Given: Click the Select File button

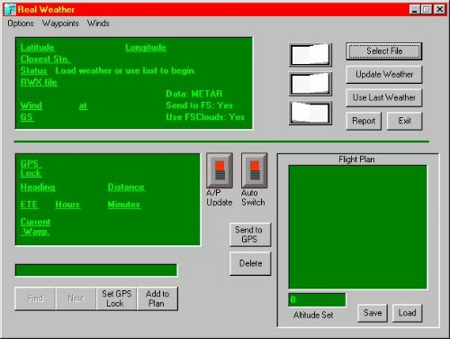Looking at the screenshot, I should pyautogui.click(x=384, y=51).
